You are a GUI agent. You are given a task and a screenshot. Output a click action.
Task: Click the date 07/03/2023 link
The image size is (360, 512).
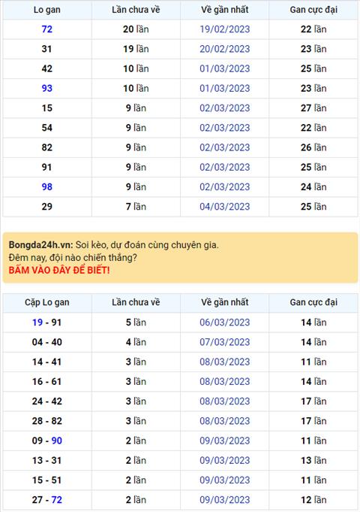point(225,342)
